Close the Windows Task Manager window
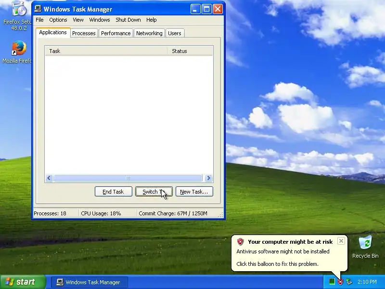 (218, 9)
